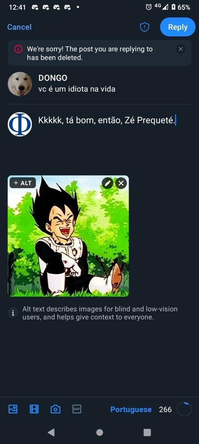This screenshot has height=444, width=199.
Task: Tap your own profile avatar
Action: pos(20,124)
